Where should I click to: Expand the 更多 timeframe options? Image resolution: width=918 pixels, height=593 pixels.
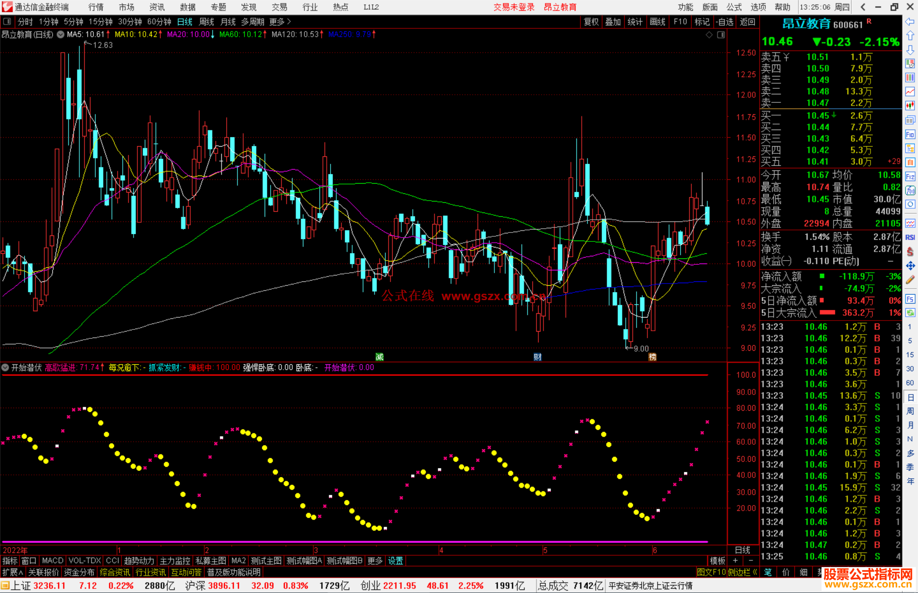(280, 22)
